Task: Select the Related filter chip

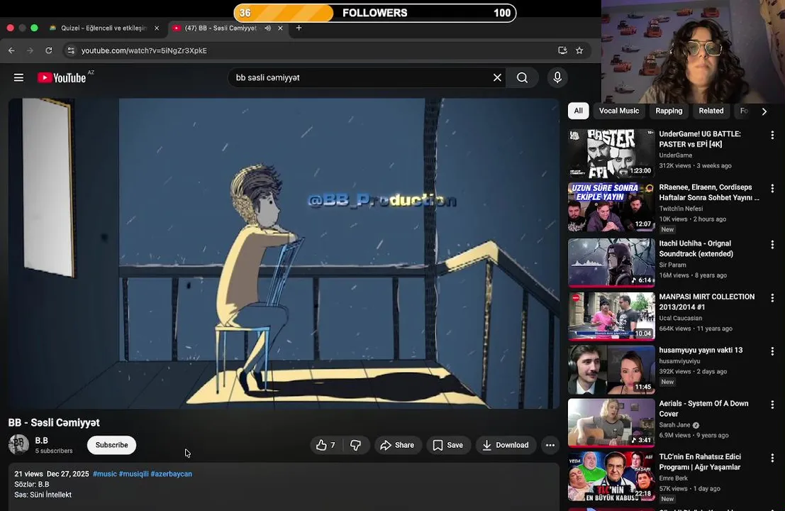Action: click(x=711, y=111)
